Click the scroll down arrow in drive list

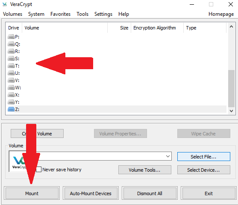tap(231, 111)
